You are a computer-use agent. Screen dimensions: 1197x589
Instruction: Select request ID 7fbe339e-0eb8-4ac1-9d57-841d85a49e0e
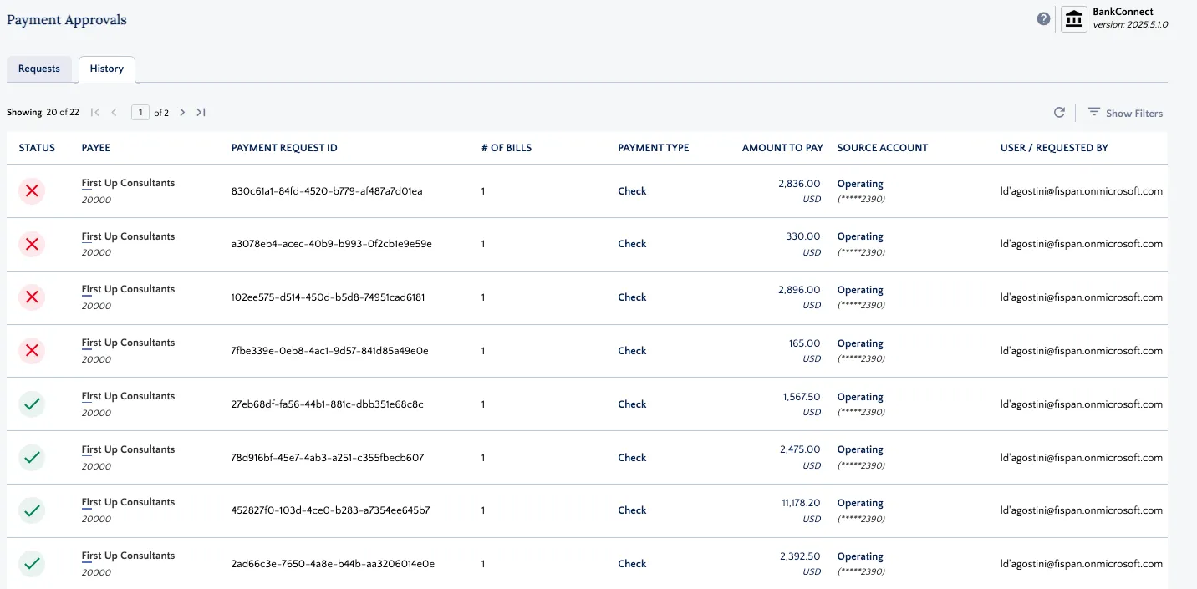330,351
